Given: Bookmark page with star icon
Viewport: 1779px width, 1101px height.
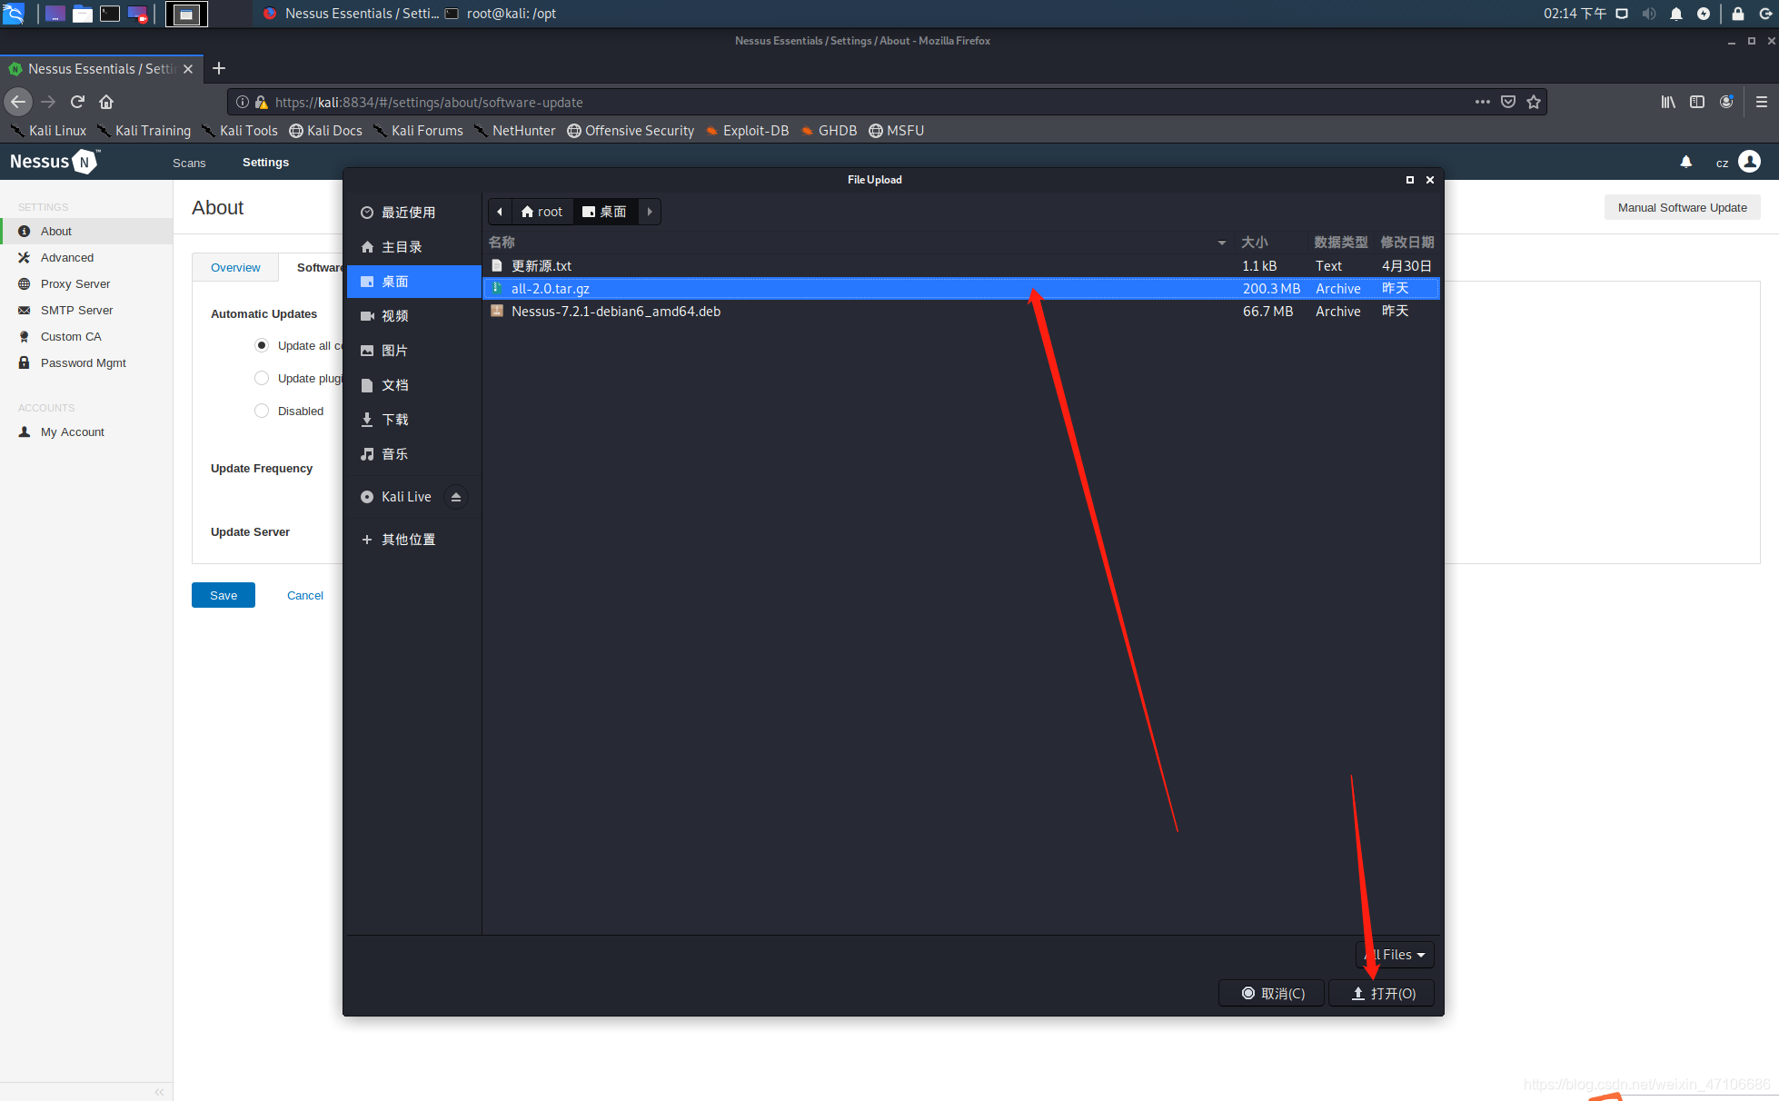Looking at the screenshot, I should pos(1534,102).
